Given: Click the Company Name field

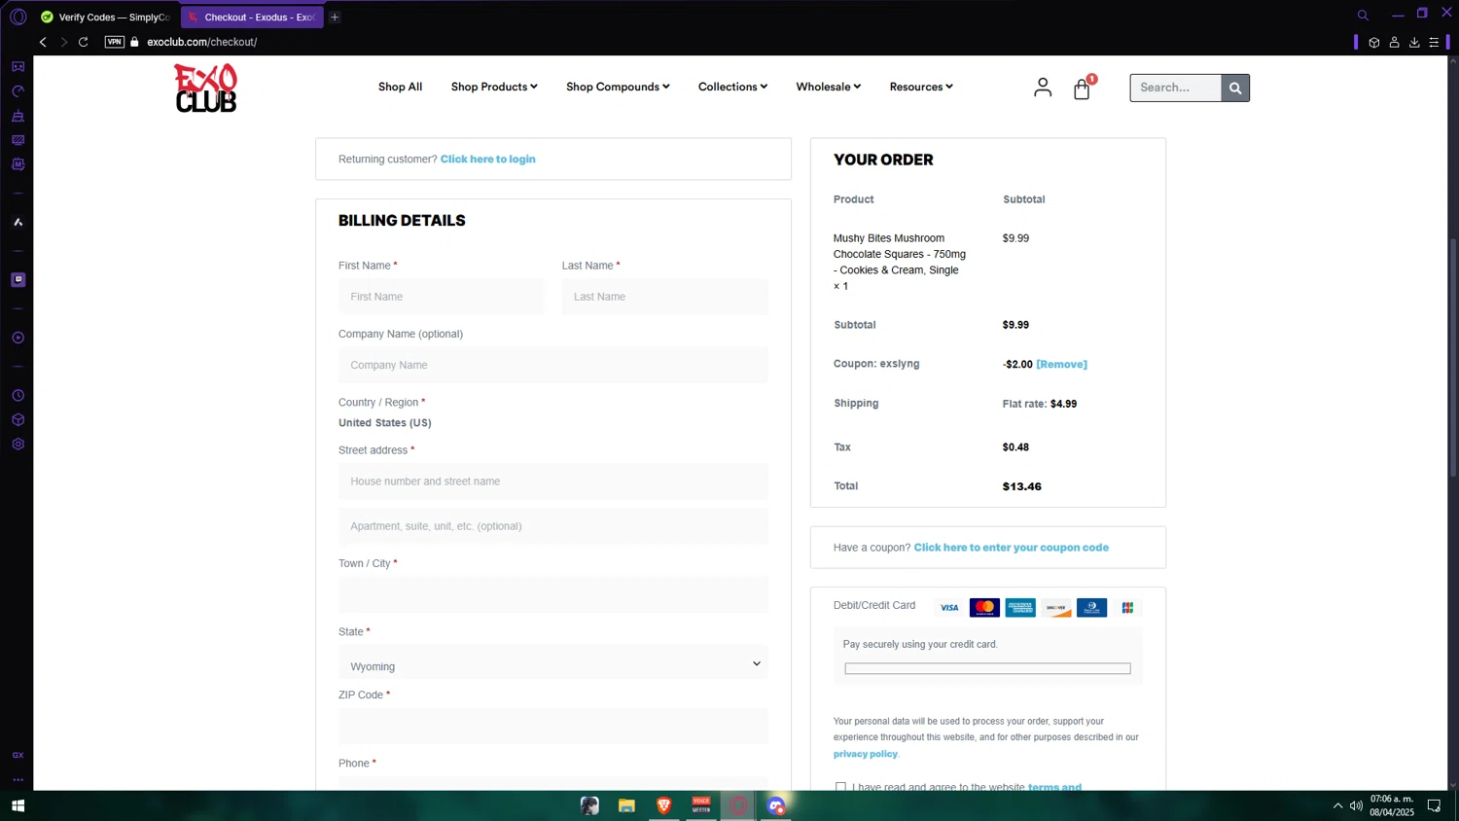Looking at the screenshot, I should pos(553,365).
